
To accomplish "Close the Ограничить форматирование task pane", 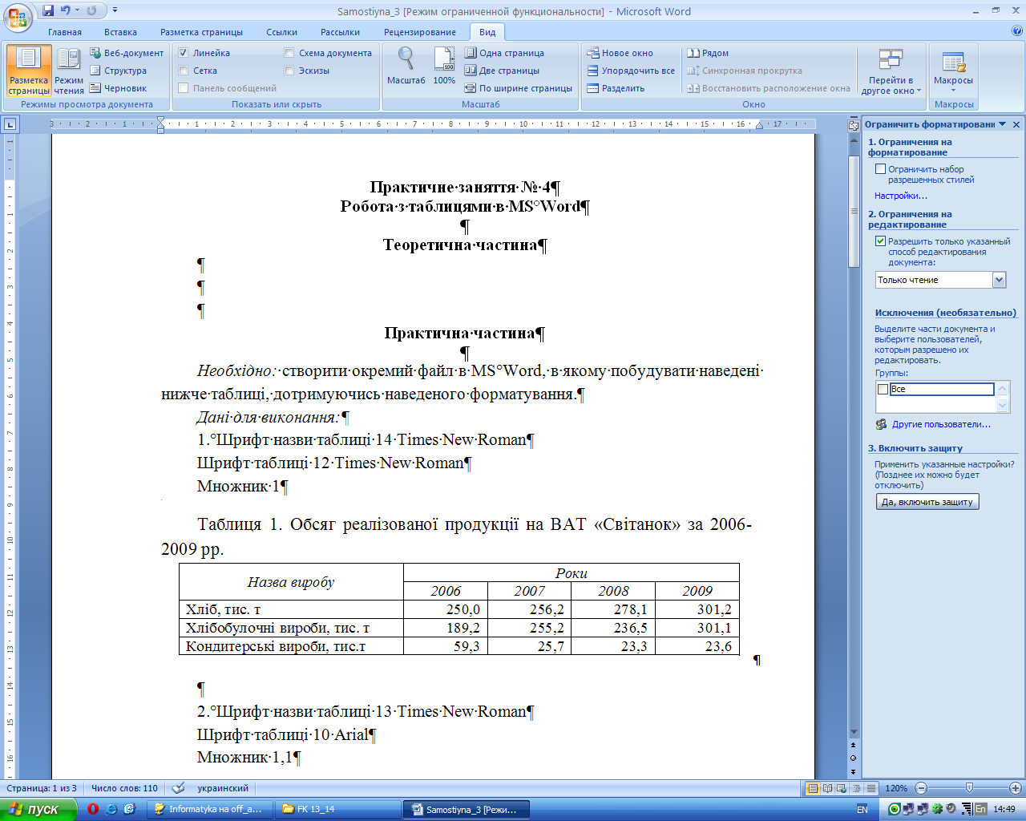I will (x=1016, y=124).
